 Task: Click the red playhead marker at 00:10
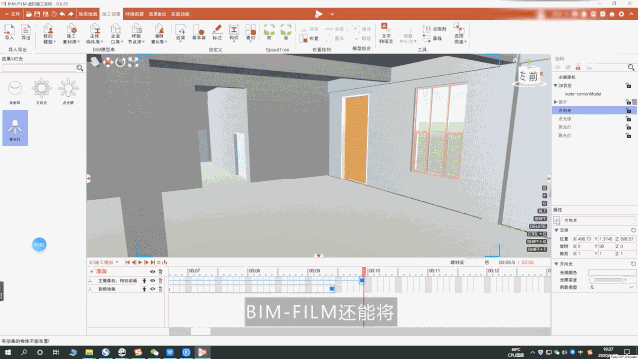coord(364,271)
